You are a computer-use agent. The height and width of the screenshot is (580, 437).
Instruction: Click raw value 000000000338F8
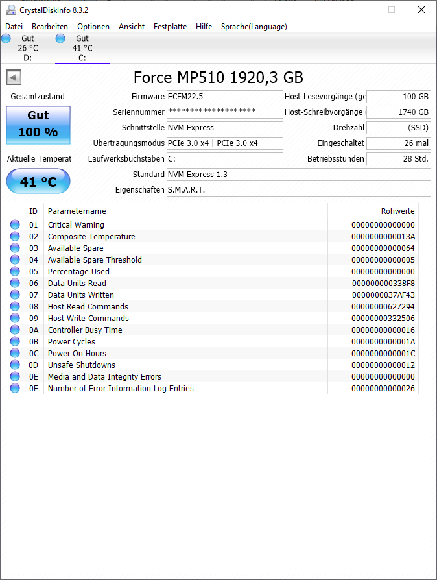pos(383,283)
